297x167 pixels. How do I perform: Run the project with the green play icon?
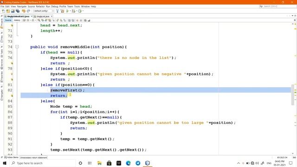[67, 11]
